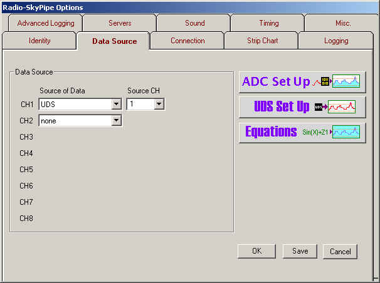Click the CH8 label
The image size is (380, 283).
(x=26, y=219)
